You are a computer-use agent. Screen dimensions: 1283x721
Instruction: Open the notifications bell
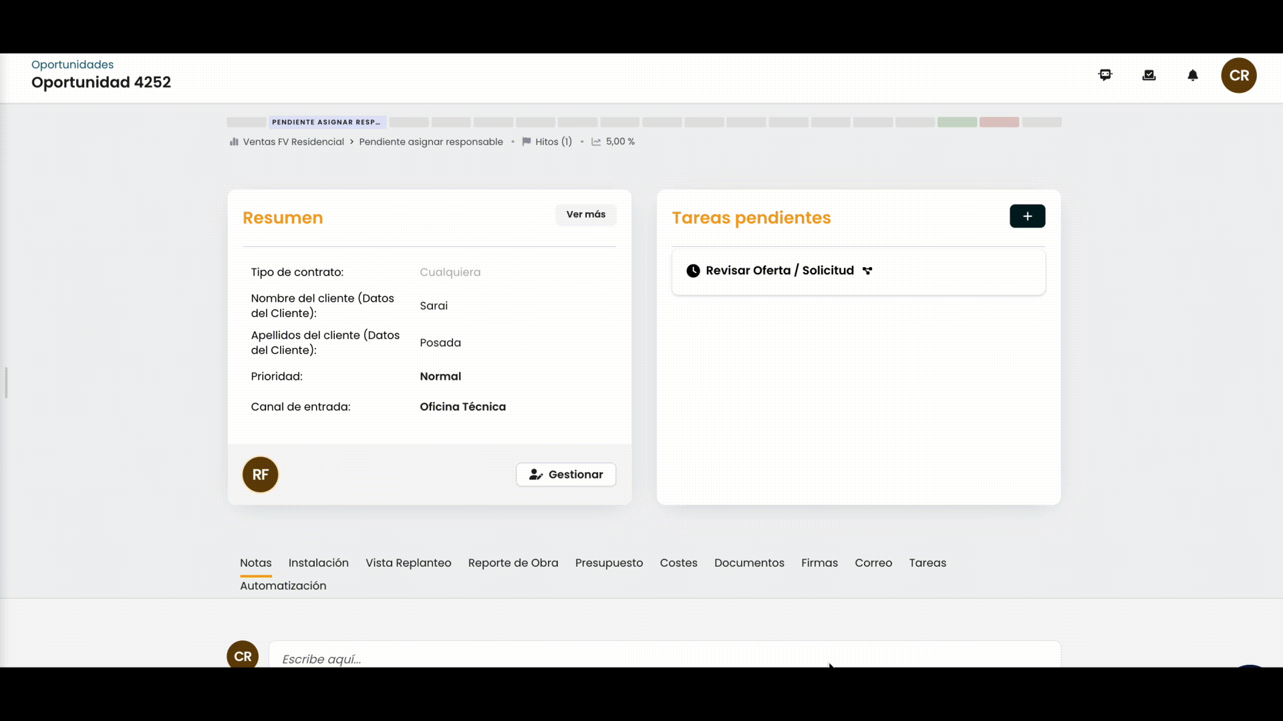point(1193,75)
